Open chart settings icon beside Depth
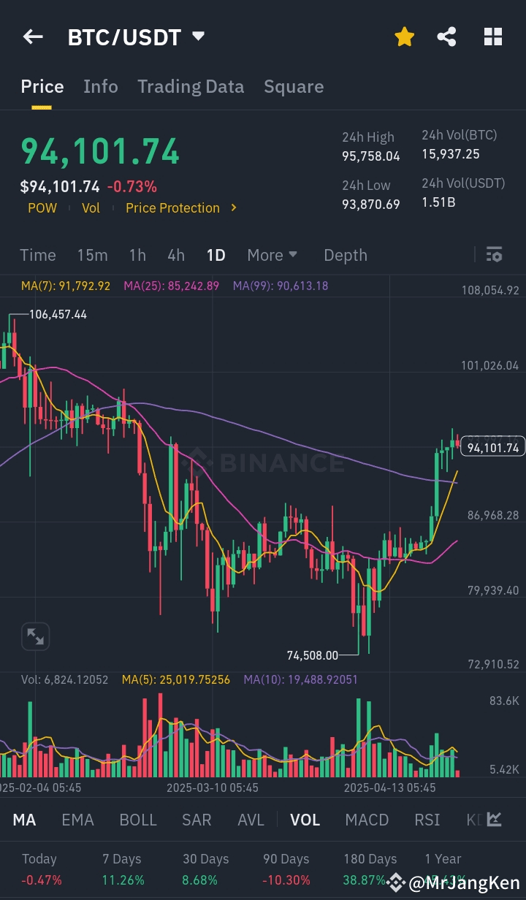 click(494, 255)
